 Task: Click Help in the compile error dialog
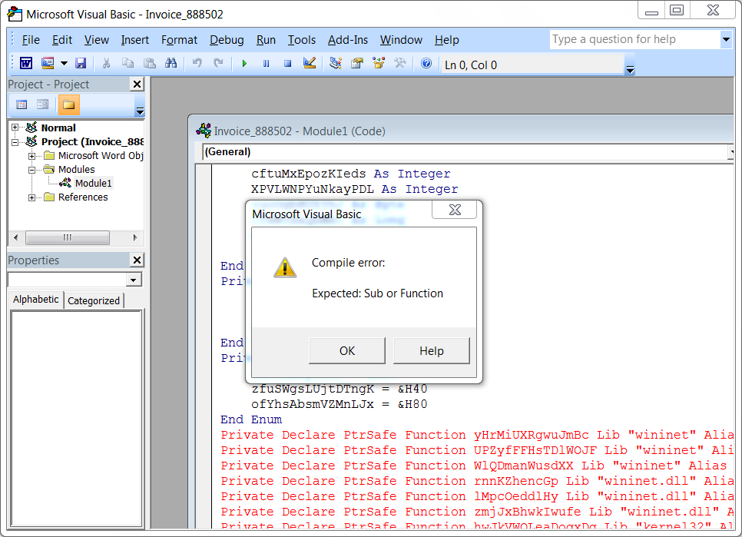tap(431, 350)
